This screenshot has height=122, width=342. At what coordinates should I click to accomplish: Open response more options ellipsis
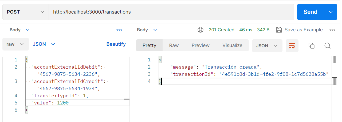332,30
